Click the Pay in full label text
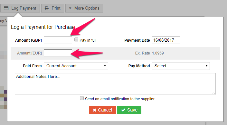 point(88,40)
